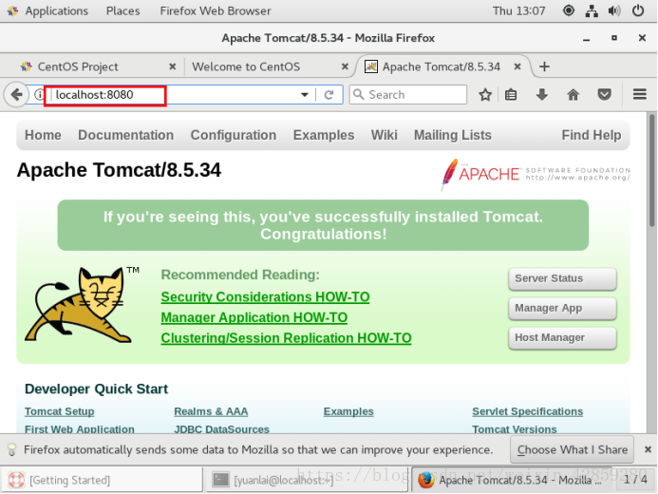The height and width of the screenshot is (494, 658).
Task: Open the Firefox Web Browser app menu
Action: point(216,10)
